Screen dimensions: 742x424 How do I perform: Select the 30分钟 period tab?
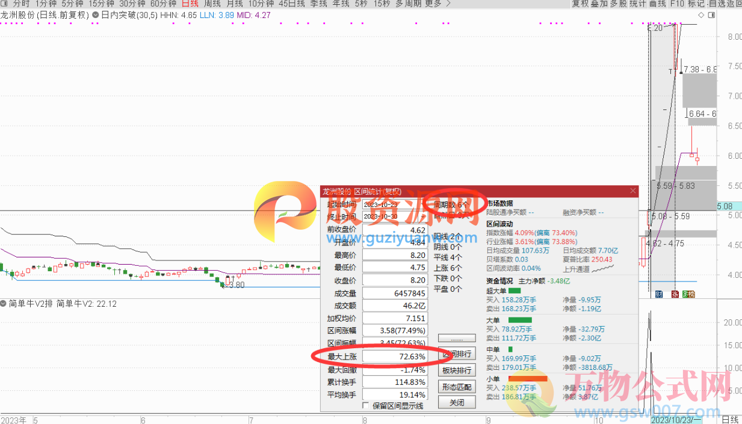tap(132, 4)
